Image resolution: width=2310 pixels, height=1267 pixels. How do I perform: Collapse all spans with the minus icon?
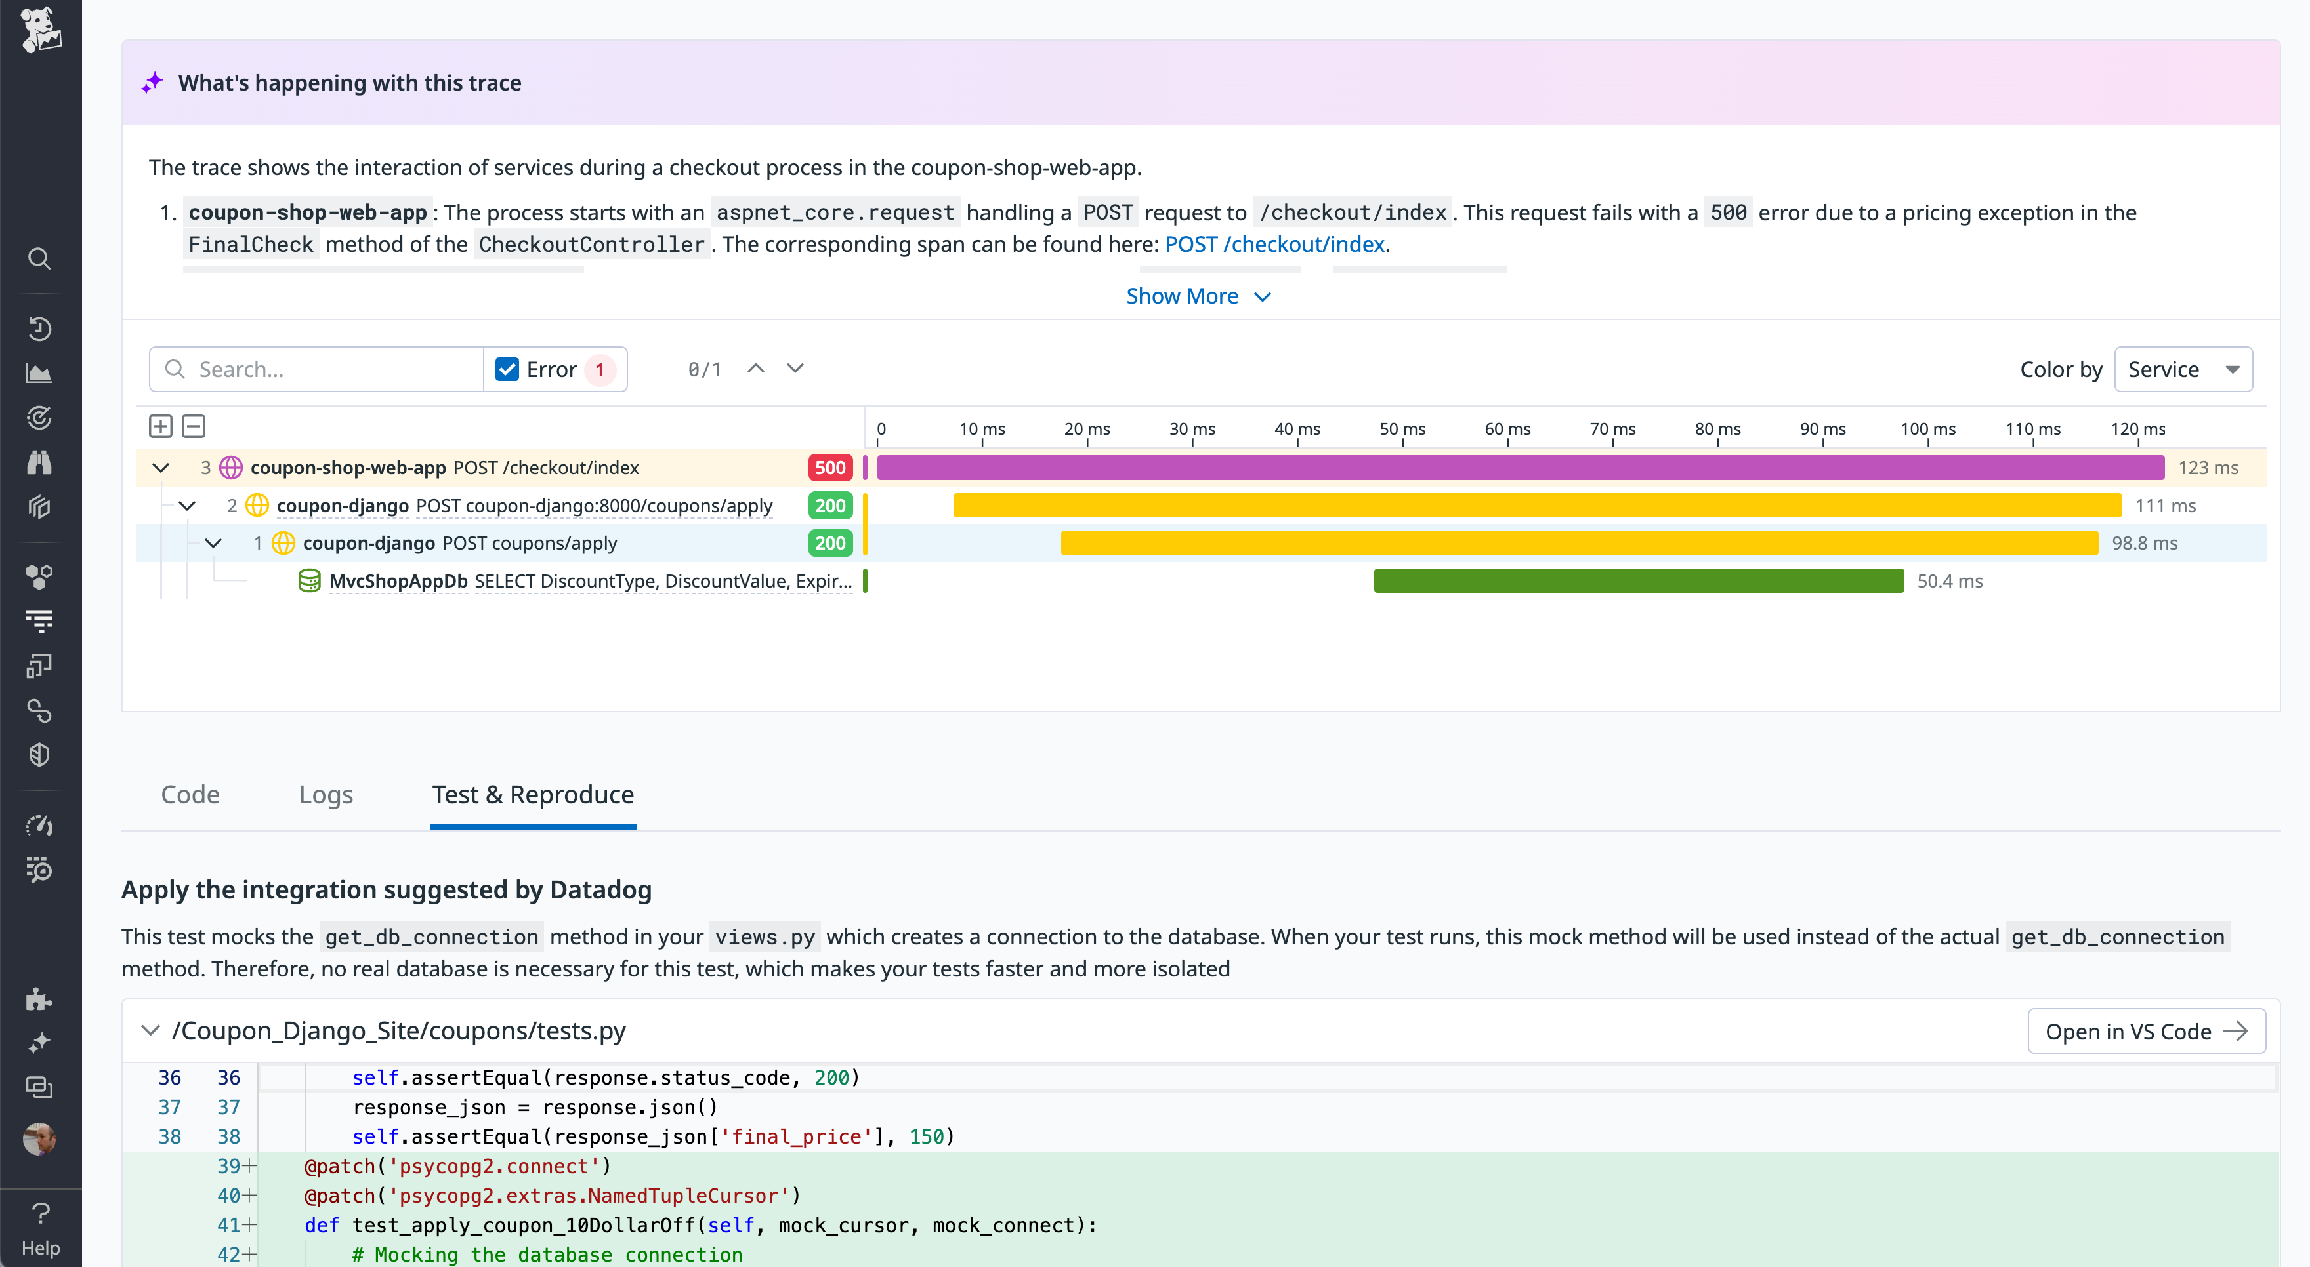(193, 426)
